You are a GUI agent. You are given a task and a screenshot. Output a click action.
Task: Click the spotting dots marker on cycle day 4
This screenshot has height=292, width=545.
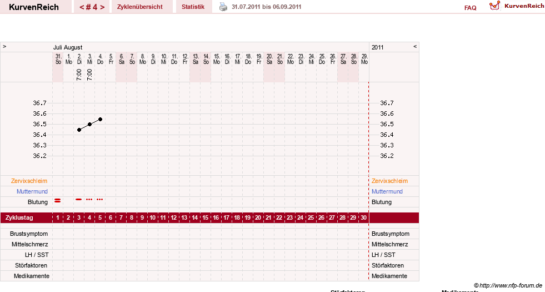[89, 200]
